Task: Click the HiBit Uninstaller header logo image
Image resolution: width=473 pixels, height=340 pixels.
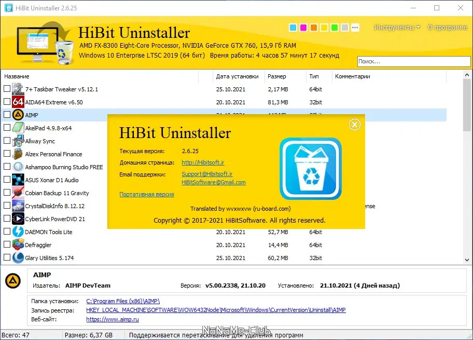Action: pos(45,43)
